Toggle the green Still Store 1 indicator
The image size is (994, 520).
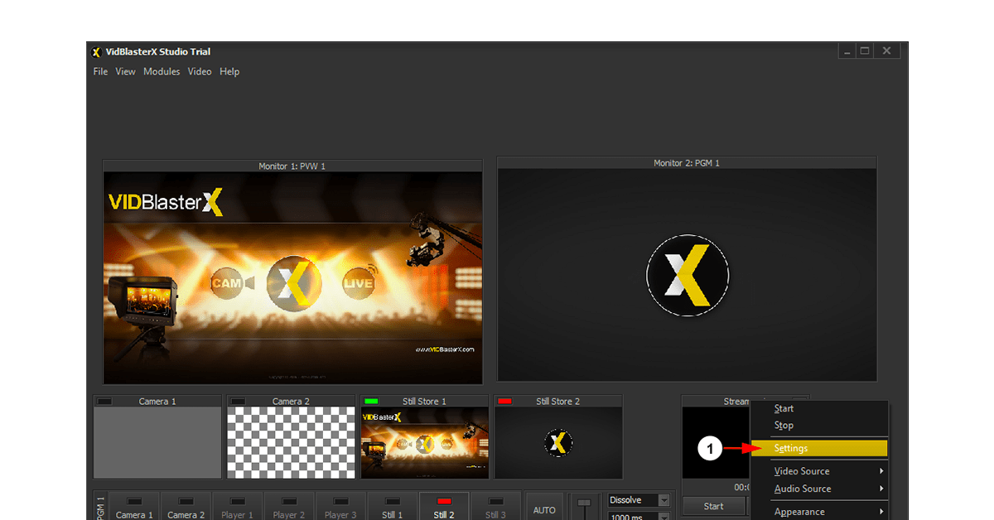pos(371,402)
